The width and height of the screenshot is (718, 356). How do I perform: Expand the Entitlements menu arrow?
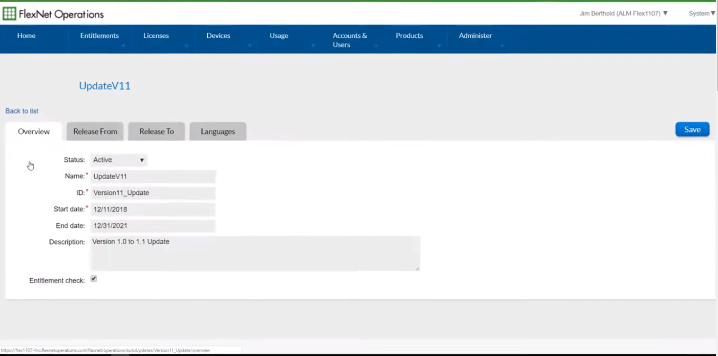click(x=123, y=46)
